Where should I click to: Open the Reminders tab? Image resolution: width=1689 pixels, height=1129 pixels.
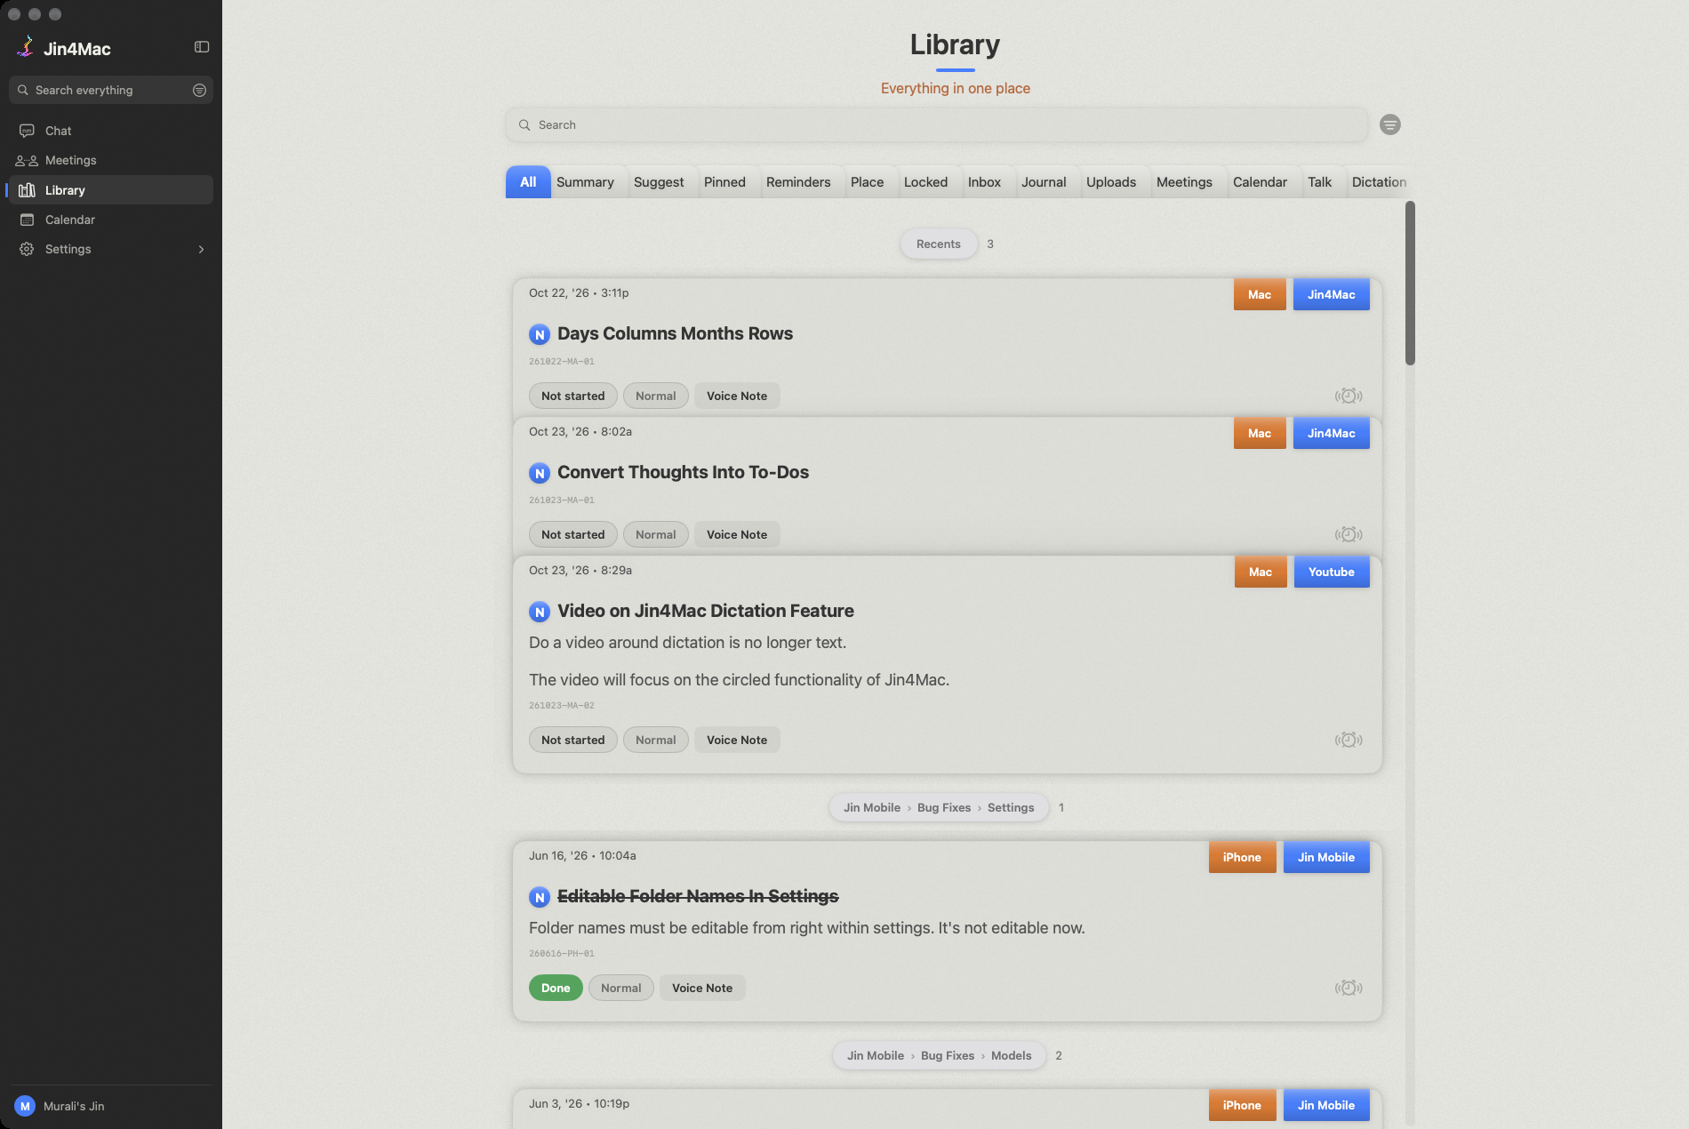pyautogui.click(x=798, y=182)
